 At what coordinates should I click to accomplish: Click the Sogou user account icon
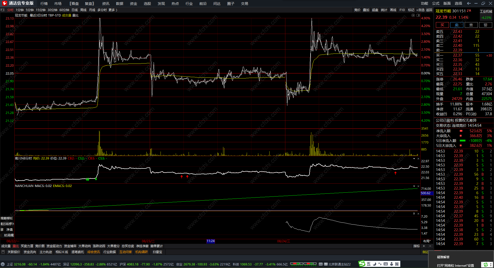tap(391, 264)
